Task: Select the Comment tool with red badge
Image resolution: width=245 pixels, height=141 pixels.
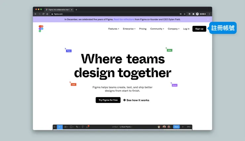Action: 88,127
